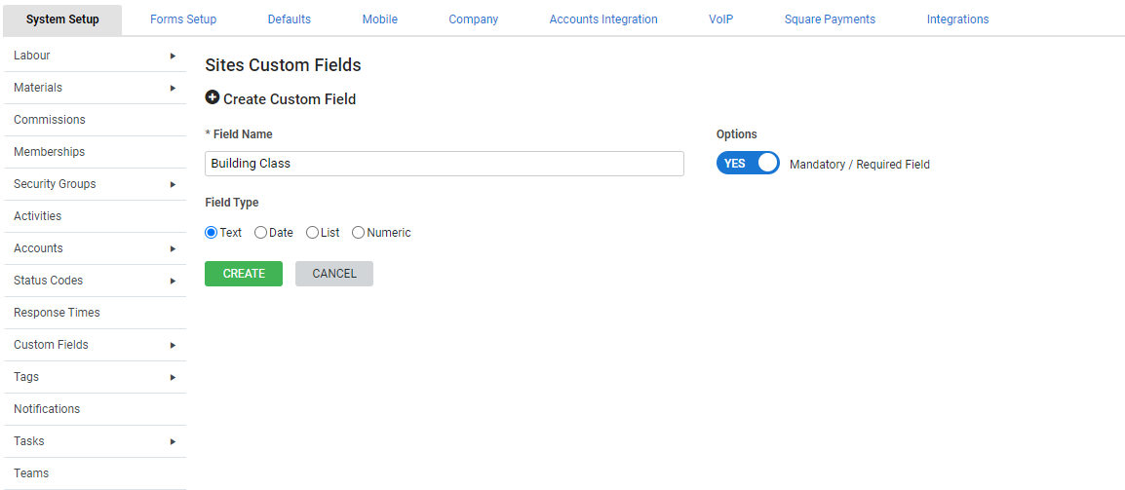The image size is (1125, 490).
Task: Expand the Status Codes submenu arrow
Action: (x=173, y=281)
